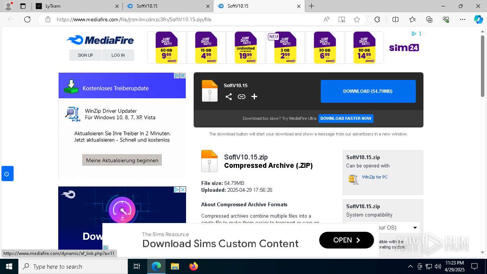The width and height of the screenshot is (487, 274).
Task: Show hidden system tray icons
Action: click(410, 266)
